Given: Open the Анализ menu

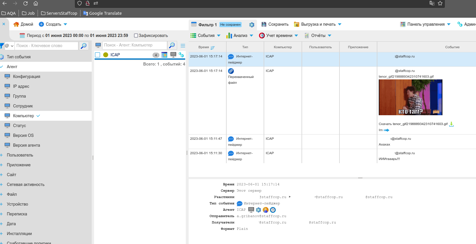Looking at the screenshot, I should (x=240, y=36).
